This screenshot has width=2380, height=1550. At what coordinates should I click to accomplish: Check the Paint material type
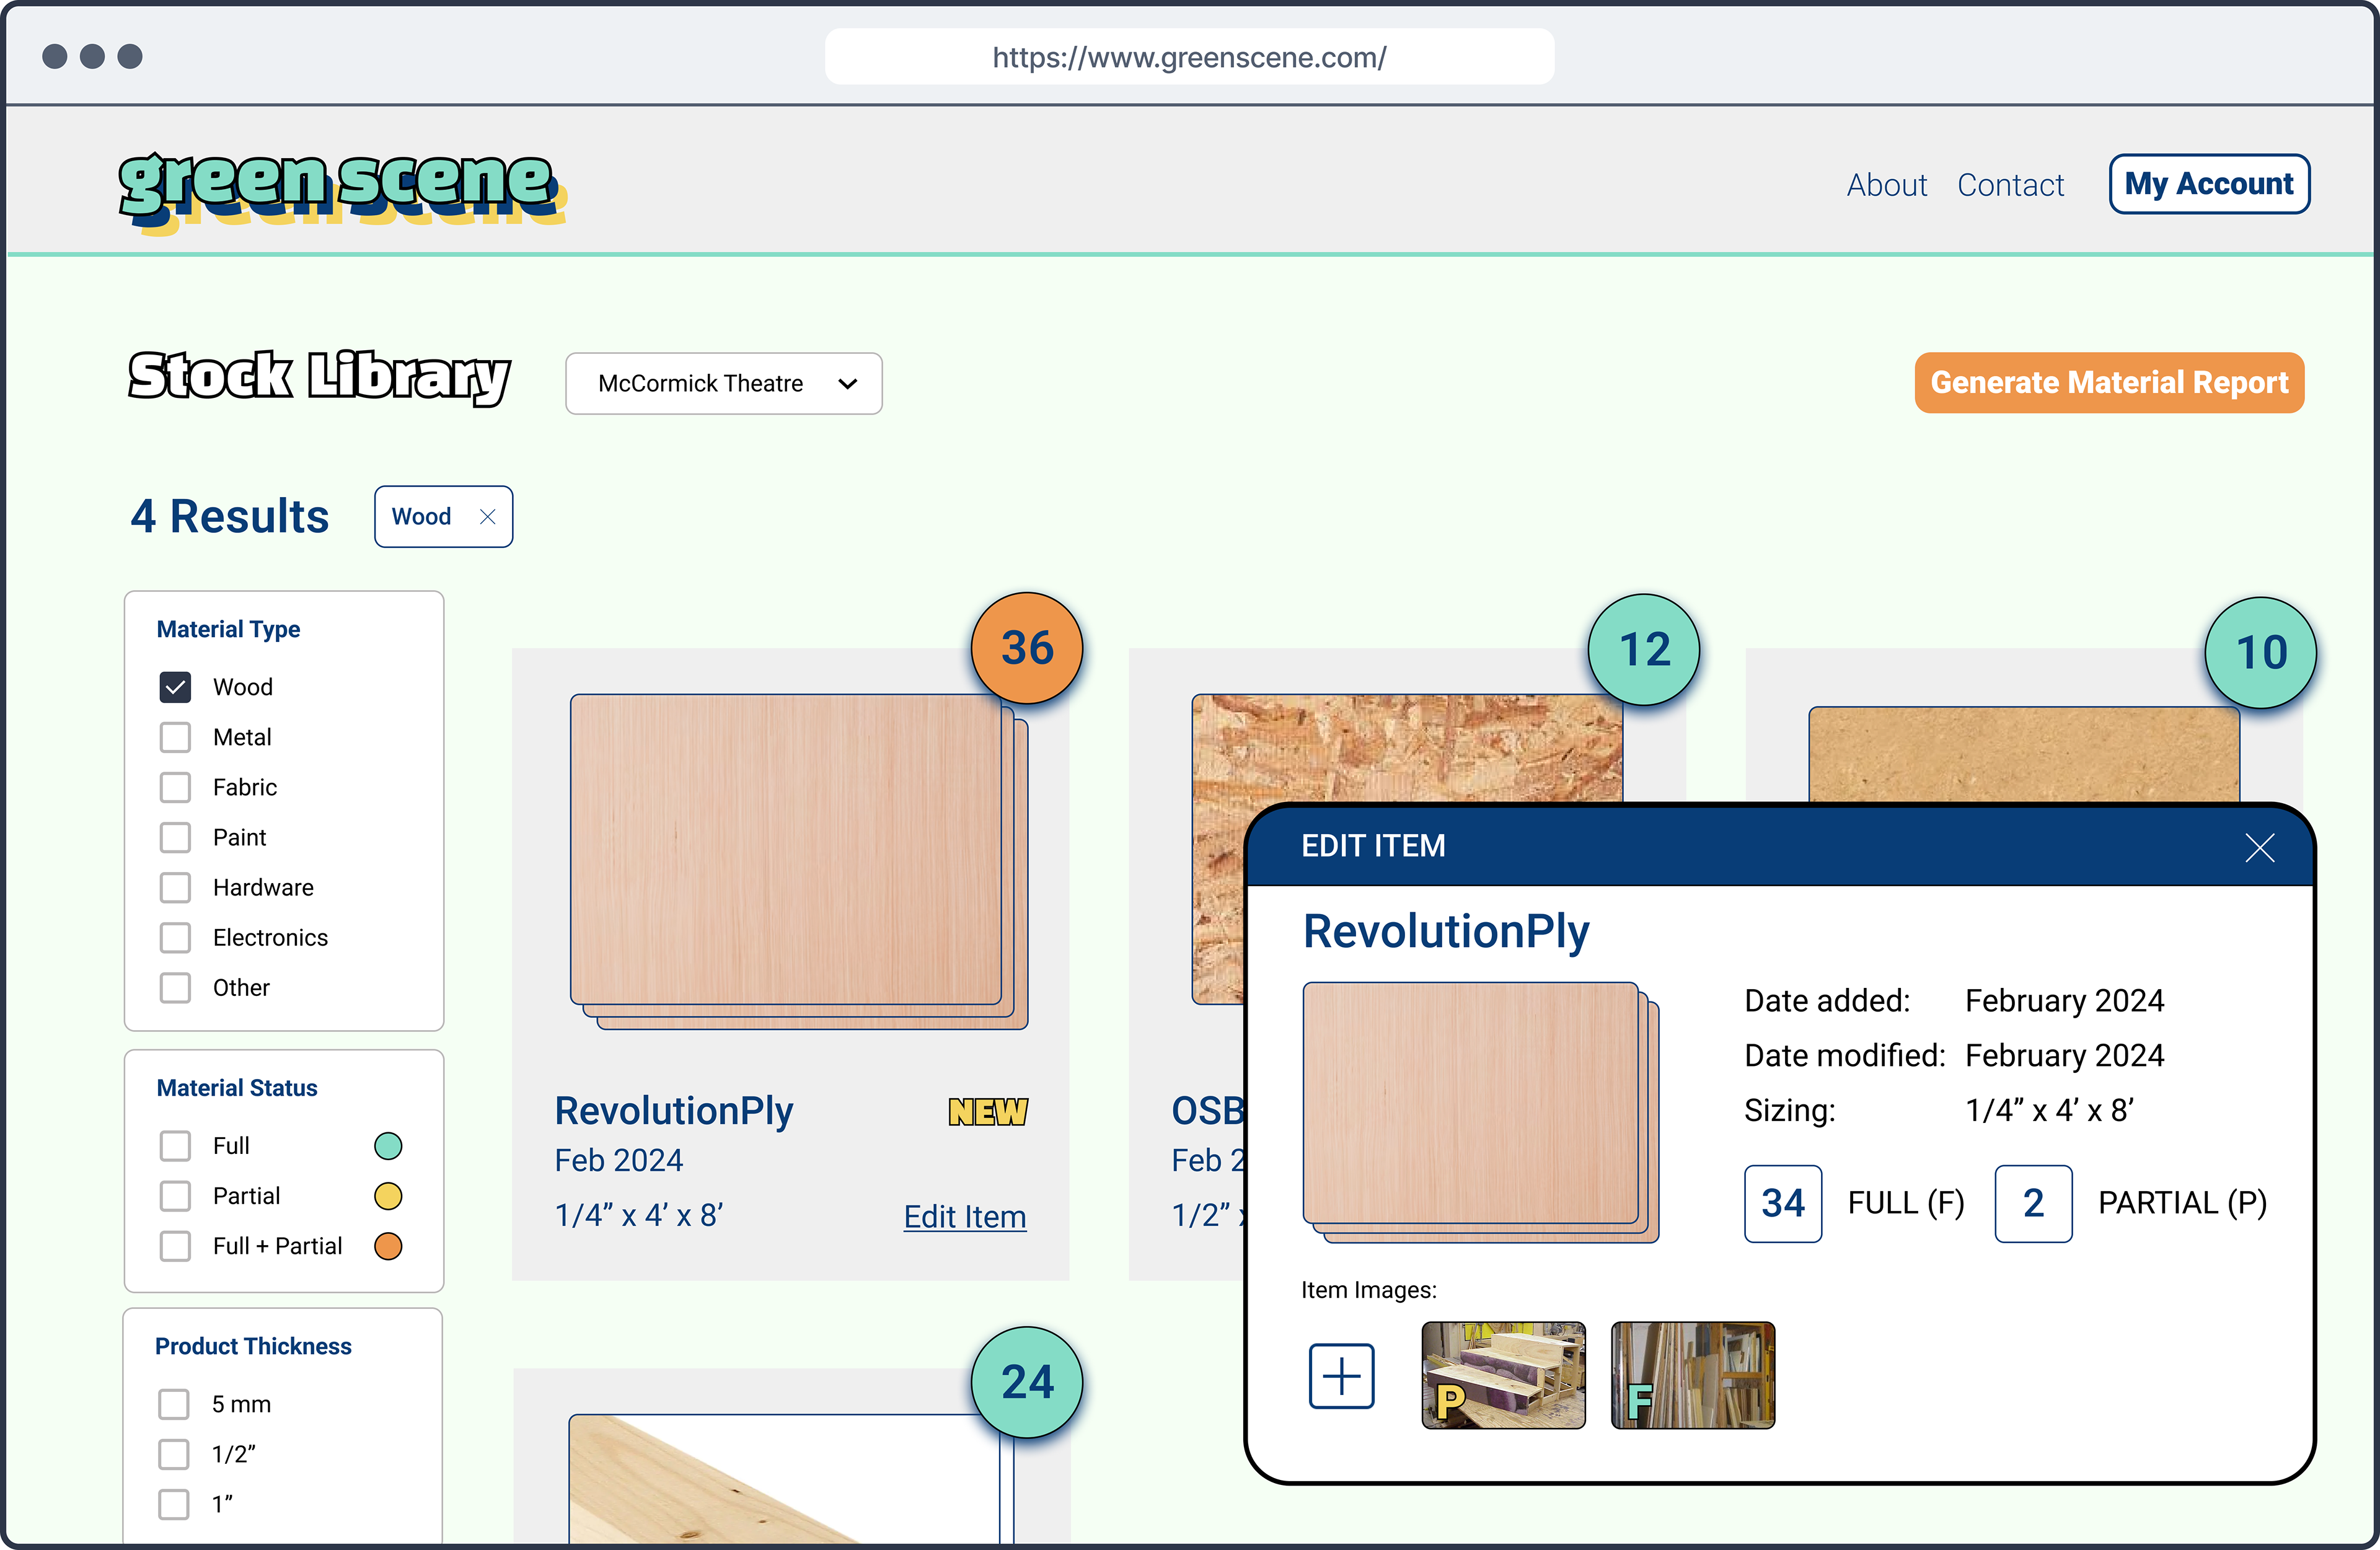click(x=175, y=837)
